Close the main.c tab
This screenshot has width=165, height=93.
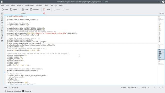(x=44, y=13)
